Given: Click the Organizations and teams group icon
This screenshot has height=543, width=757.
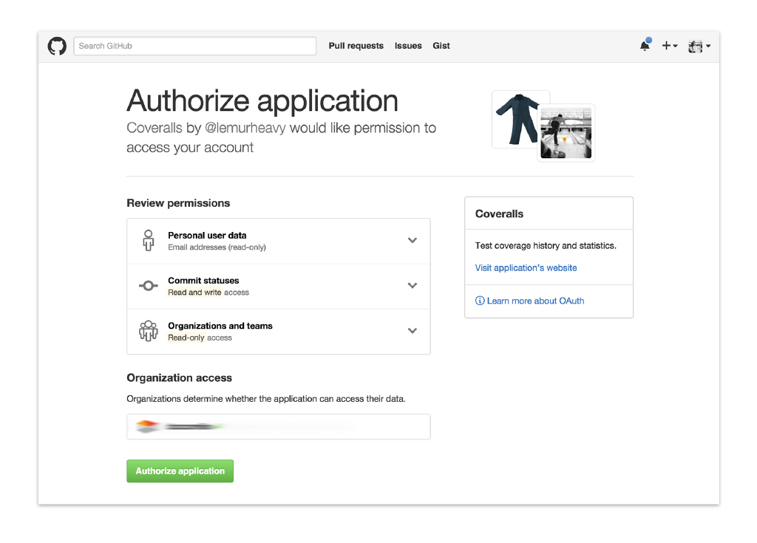Looking at the screenshot, I should pyautogui.click(x=148, y=331).
